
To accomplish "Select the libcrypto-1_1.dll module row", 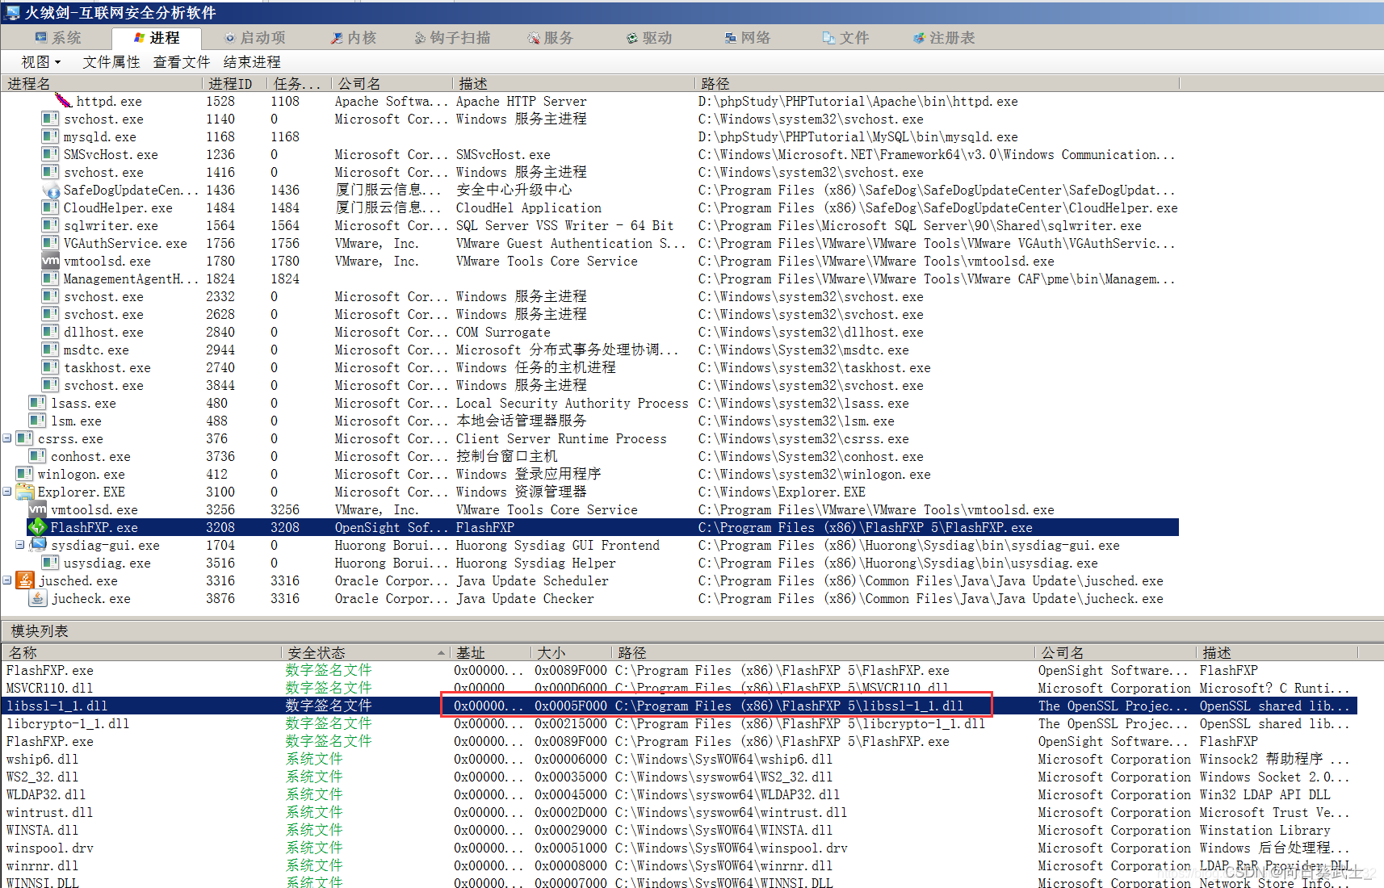I will 679,723.
